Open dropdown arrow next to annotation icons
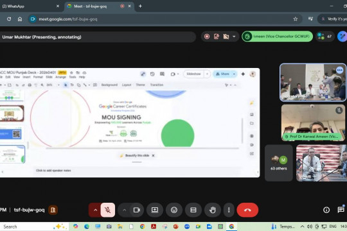The height and width of the screenshot is (231, 347). click(x=234, y=37)
